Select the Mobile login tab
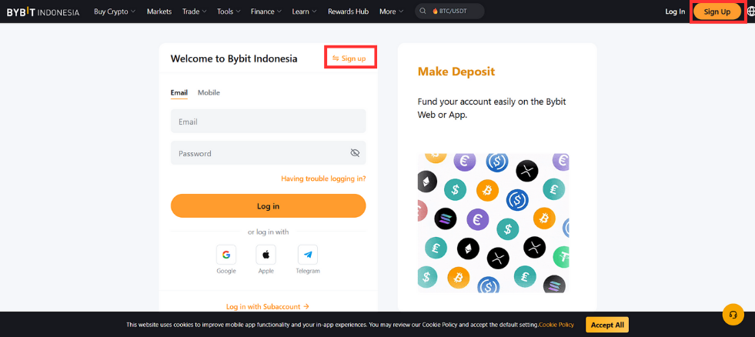This screenshot has width=755, height=337. [209, 92]
